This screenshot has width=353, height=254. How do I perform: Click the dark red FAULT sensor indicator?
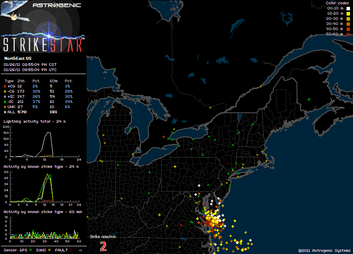(x=71, y=250)
